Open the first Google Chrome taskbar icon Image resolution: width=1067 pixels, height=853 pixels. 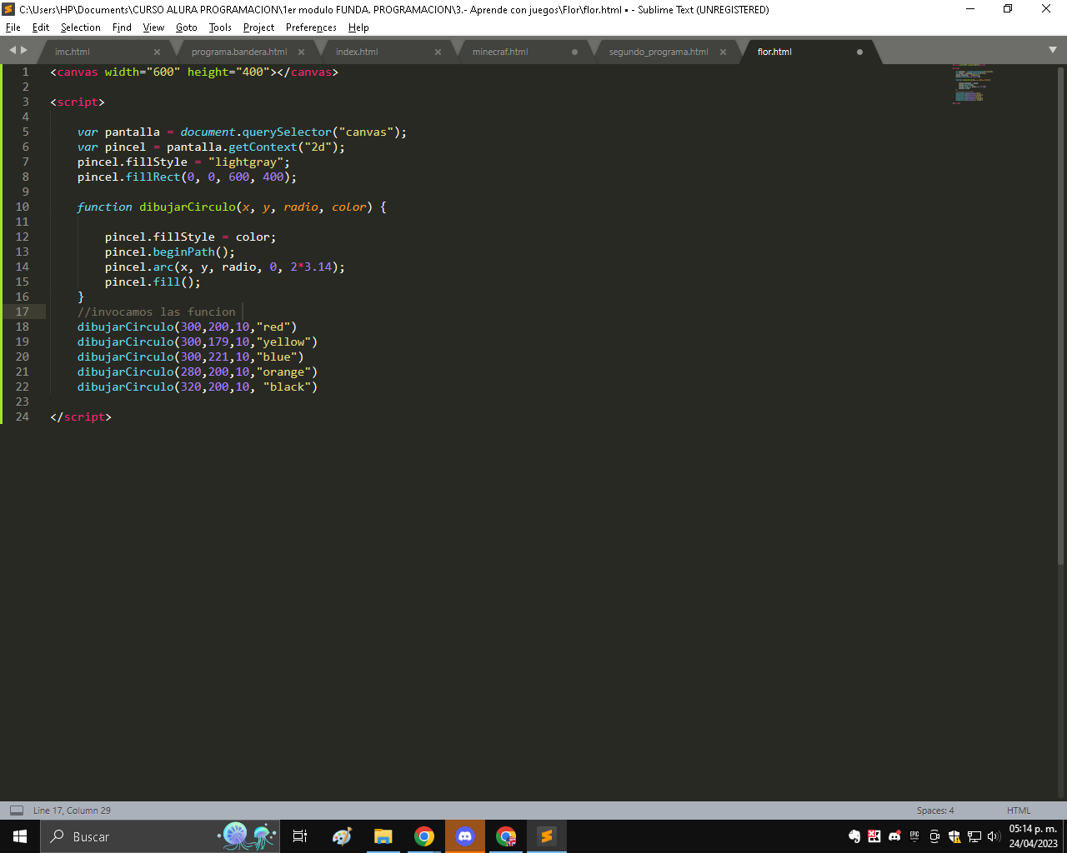point(424,836)
